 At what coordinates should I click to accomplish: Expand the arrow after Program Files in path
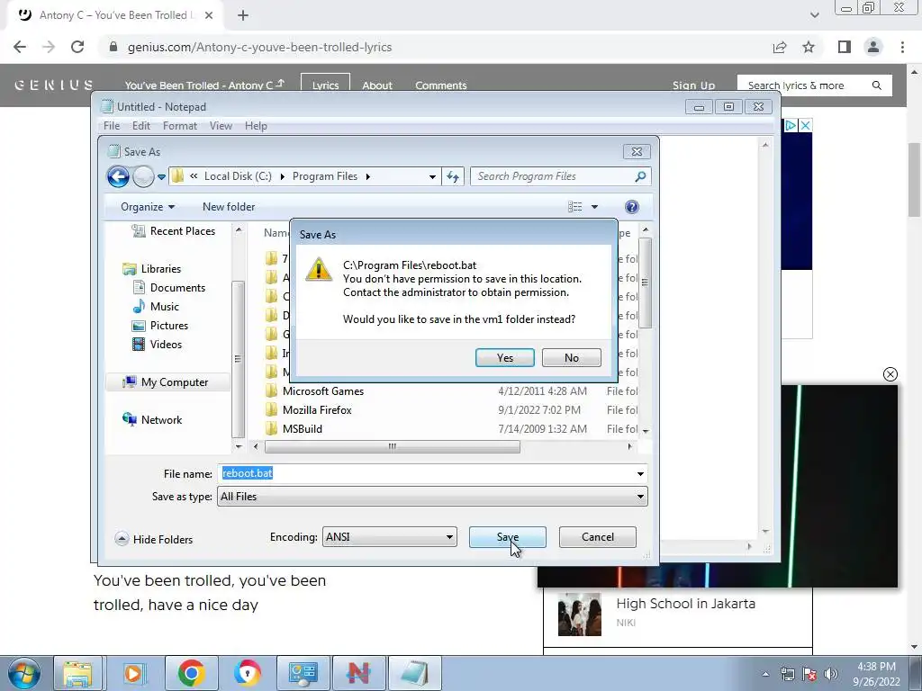tap(368, 176)
